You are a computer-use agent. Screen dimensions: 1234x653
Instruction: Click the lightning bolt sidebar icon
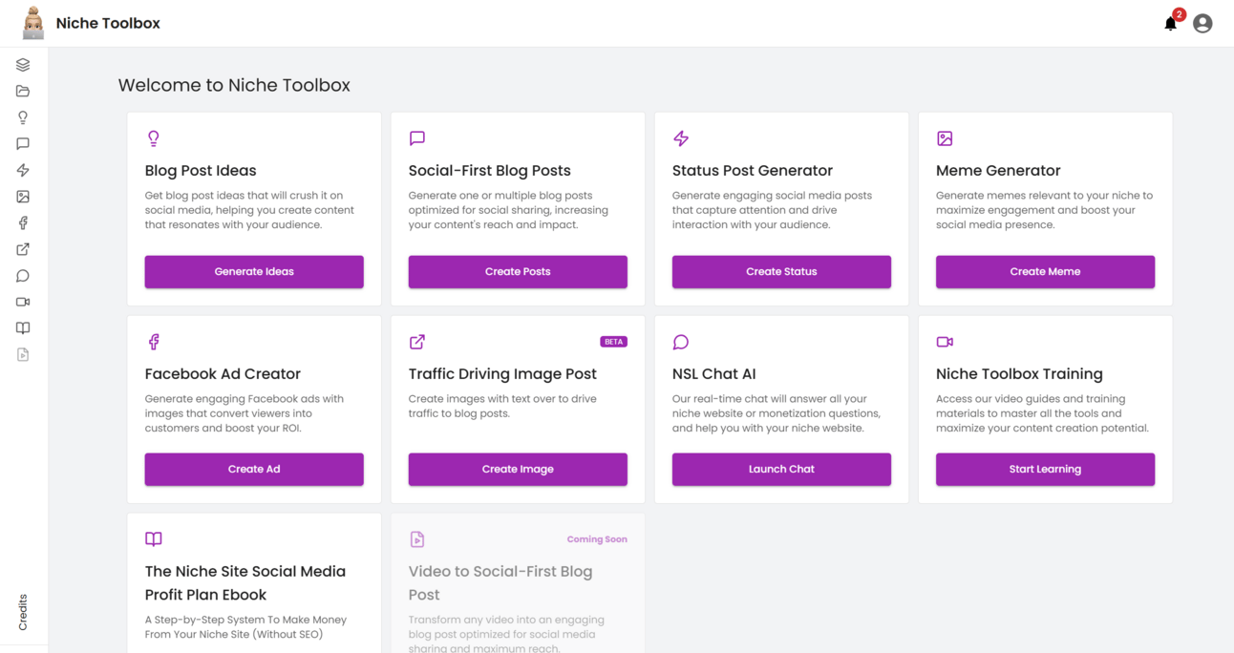click(23, 170)
